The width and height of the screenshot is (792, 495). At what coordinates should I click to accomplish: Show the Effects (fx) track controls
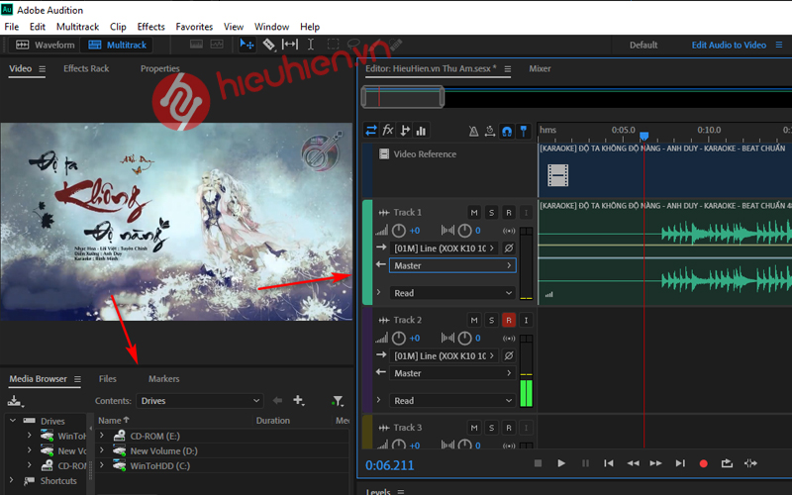[x=388, y=131]
